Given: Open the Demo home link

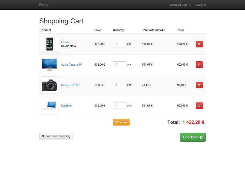Looking at the screenshot, I should 44,5.
